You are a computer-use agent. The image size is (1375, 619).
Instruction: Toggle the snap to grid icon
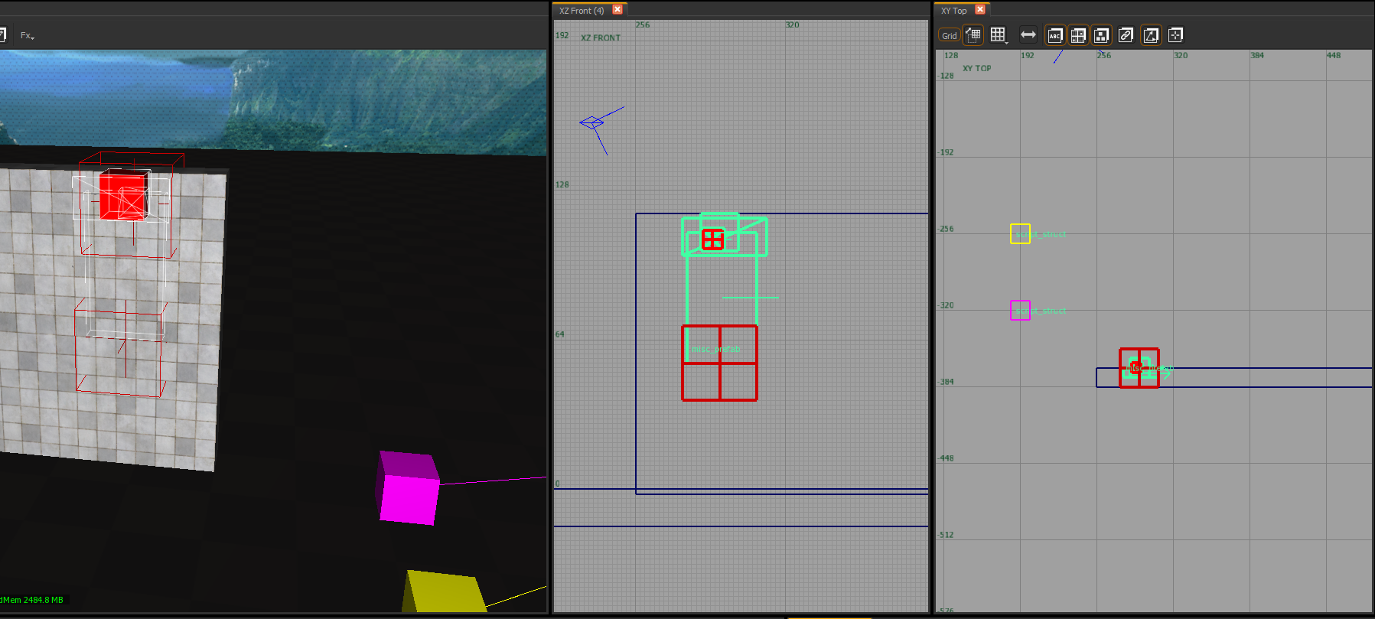pyautogui.click(x=973, y=34)
